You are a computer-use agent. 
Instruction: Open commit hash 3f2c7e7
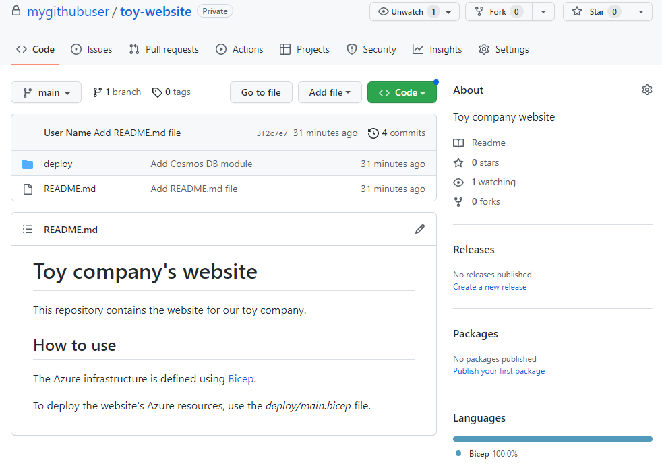[x=272, y=133]
